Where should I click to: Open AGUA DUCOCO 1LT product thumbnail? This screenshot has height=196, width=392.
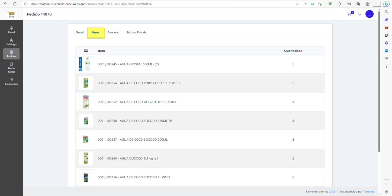tap(86, 158)
